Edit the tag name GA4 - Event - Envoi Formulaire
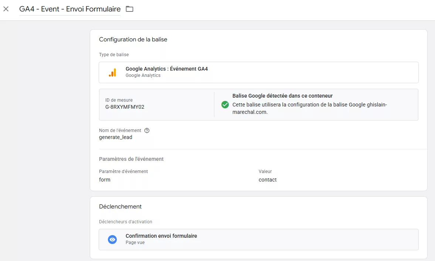 [x=69, y=9]
